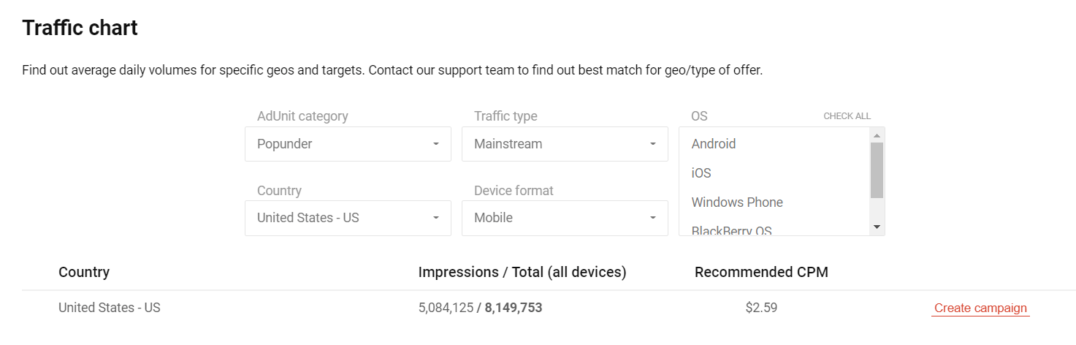The width and height of the screenshot is (1076, 345).
Task: Click the Country column header
Action: click(x=84, y=272)
